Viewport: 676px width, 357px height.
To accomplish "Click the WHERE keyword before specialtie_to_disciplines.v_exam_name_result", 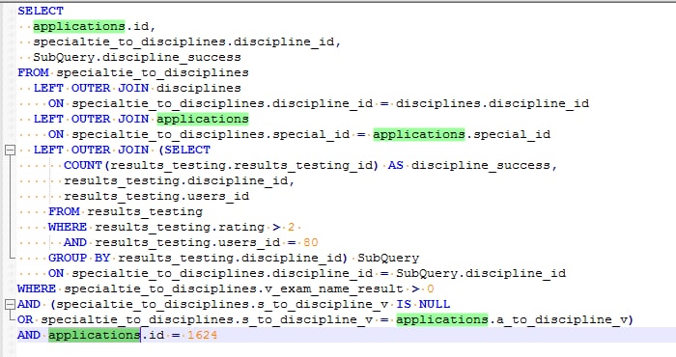I will (37, 288).
